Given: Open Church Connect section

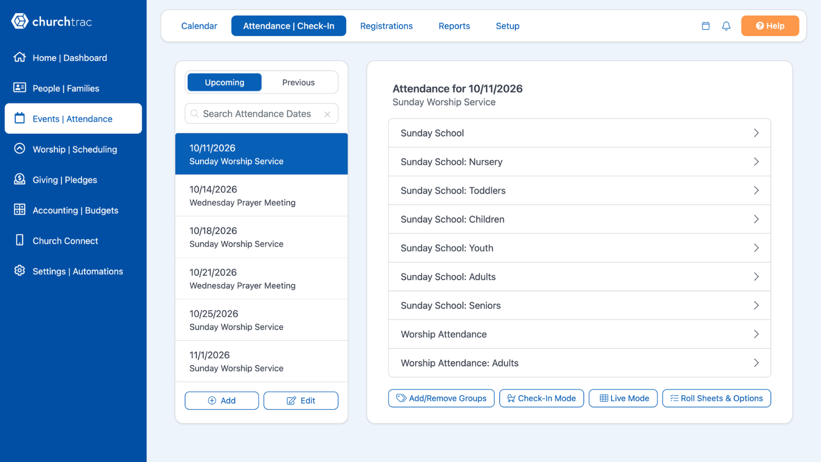Looking at the screenshot, I should click(x=73, y=241).
